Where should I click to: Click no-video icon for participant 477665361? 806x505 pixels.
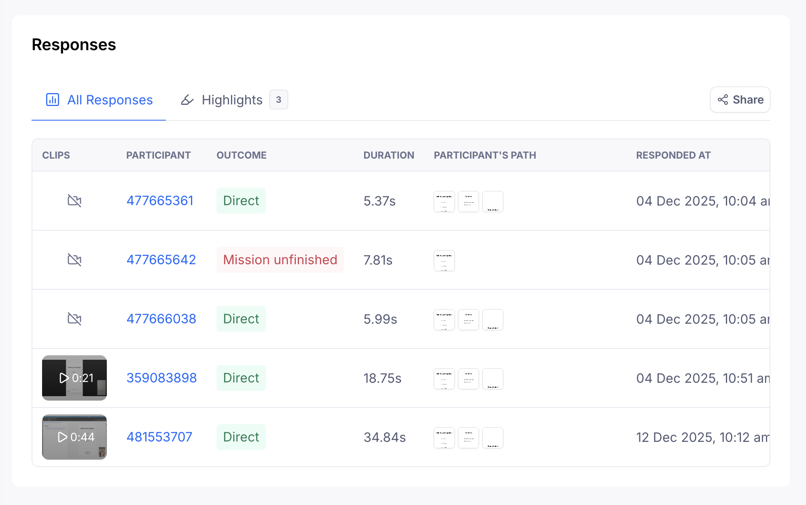(x=74, y=201)
